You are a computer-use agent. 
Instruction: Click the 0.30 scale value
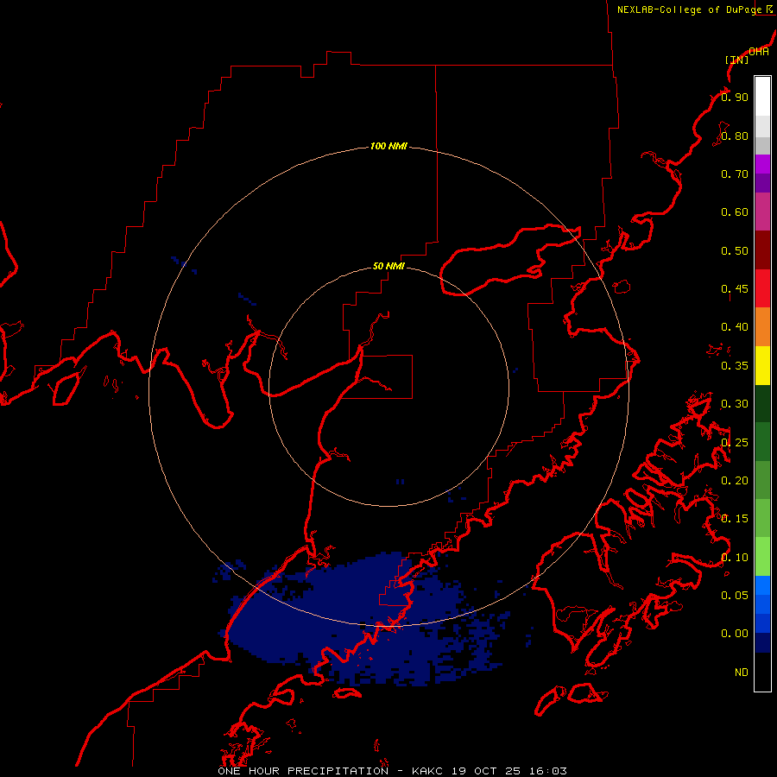point(735,404)
